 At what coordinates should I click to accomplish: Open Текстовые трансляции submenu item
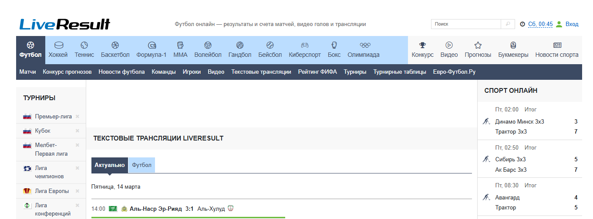tap(261, 72)
